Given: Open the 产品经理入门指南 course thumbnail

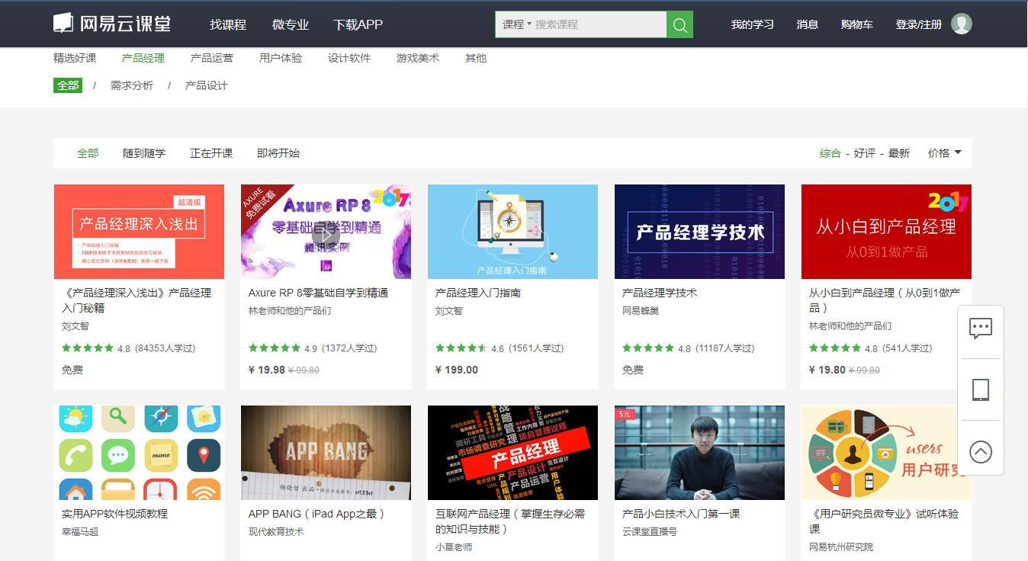Looking at the screenshot, I should point(512,232).
